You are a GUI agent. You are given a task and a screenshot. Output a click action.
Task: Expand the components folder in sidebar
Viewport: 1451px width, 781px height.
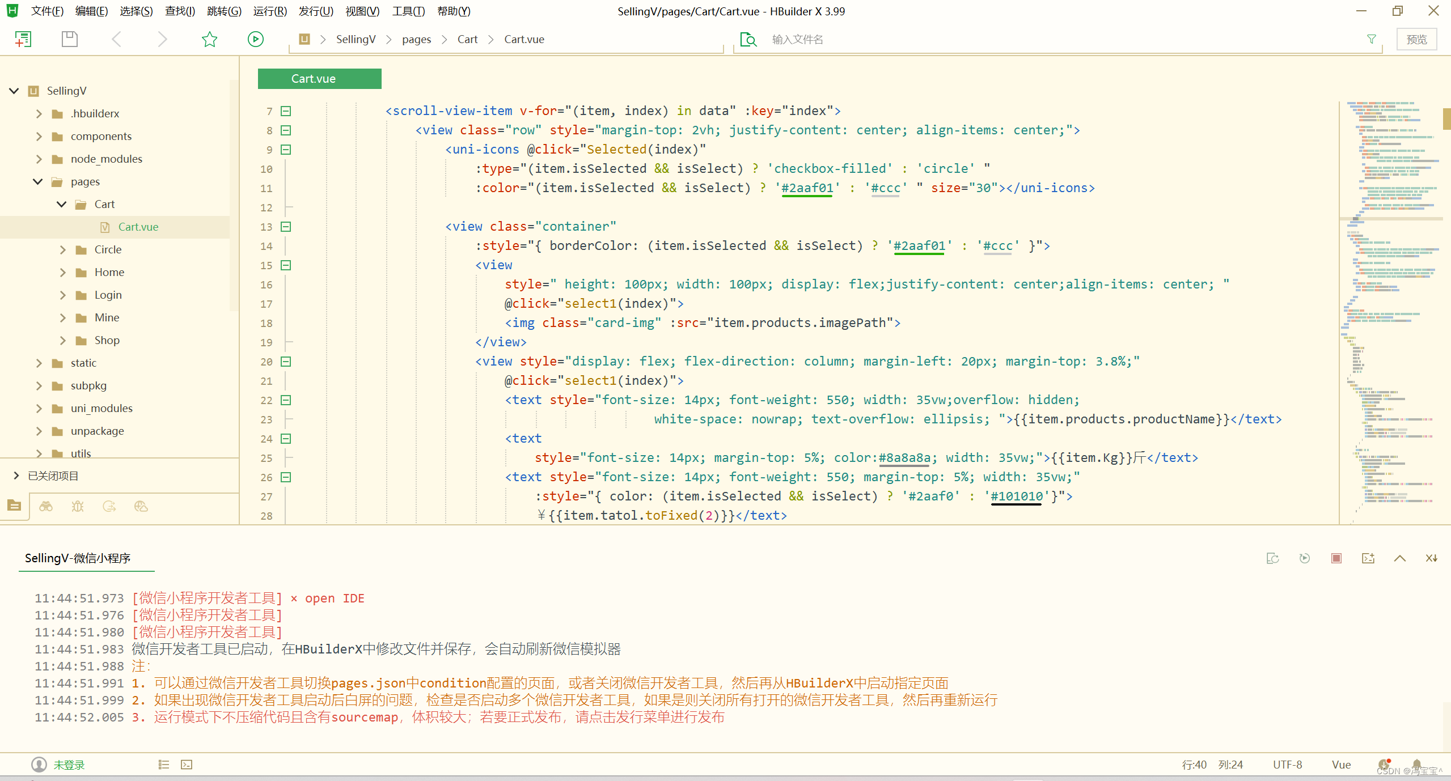point(39,135)
